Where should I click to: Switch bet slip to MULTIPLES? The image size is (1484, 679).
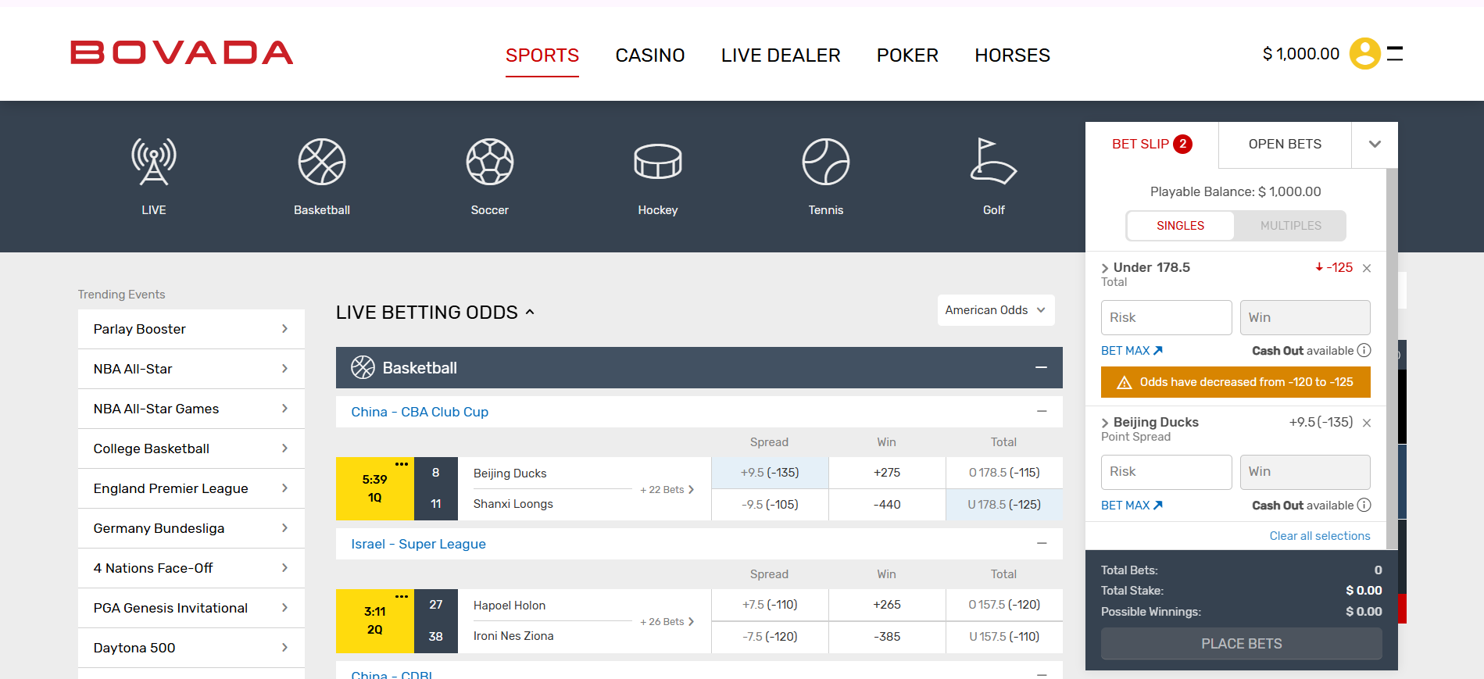[x=1290, y=226]
